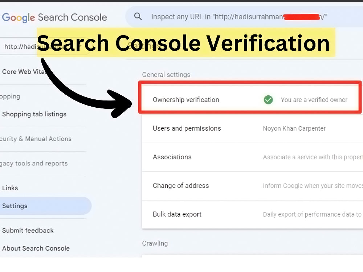Image resolution: width=363 pixels, height=272 pixels.
Task: Open About Search Console
Action: (36, 248)
